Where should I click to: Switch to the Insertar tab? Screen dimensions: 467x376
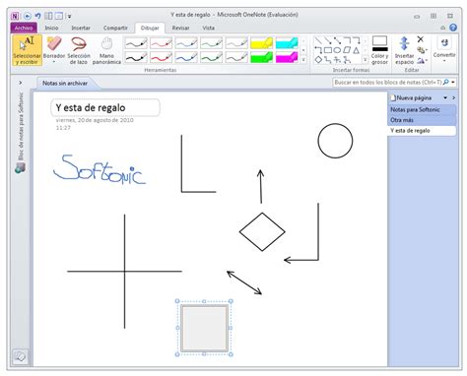(x=81, y=28)
